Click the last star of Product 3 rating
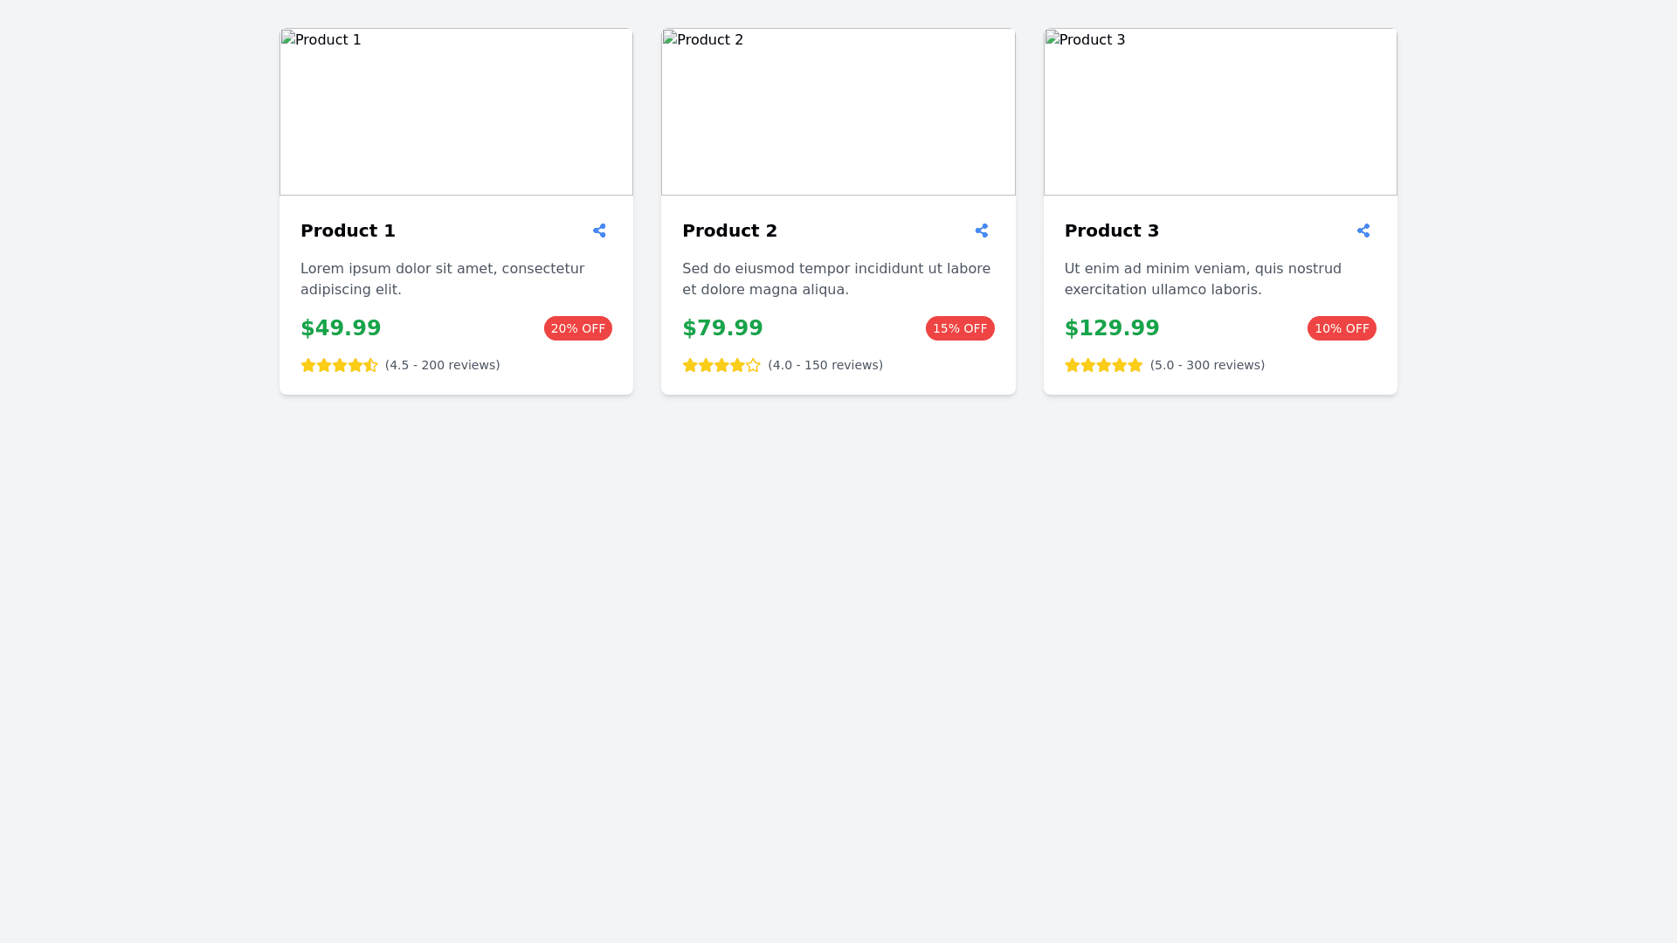 (1135, 365)
